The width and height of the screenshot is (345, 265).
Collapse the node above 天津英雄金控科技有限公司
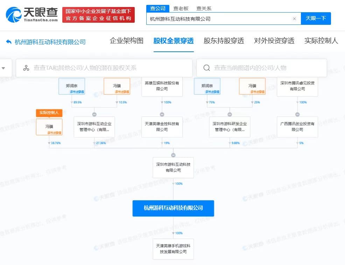162,114
